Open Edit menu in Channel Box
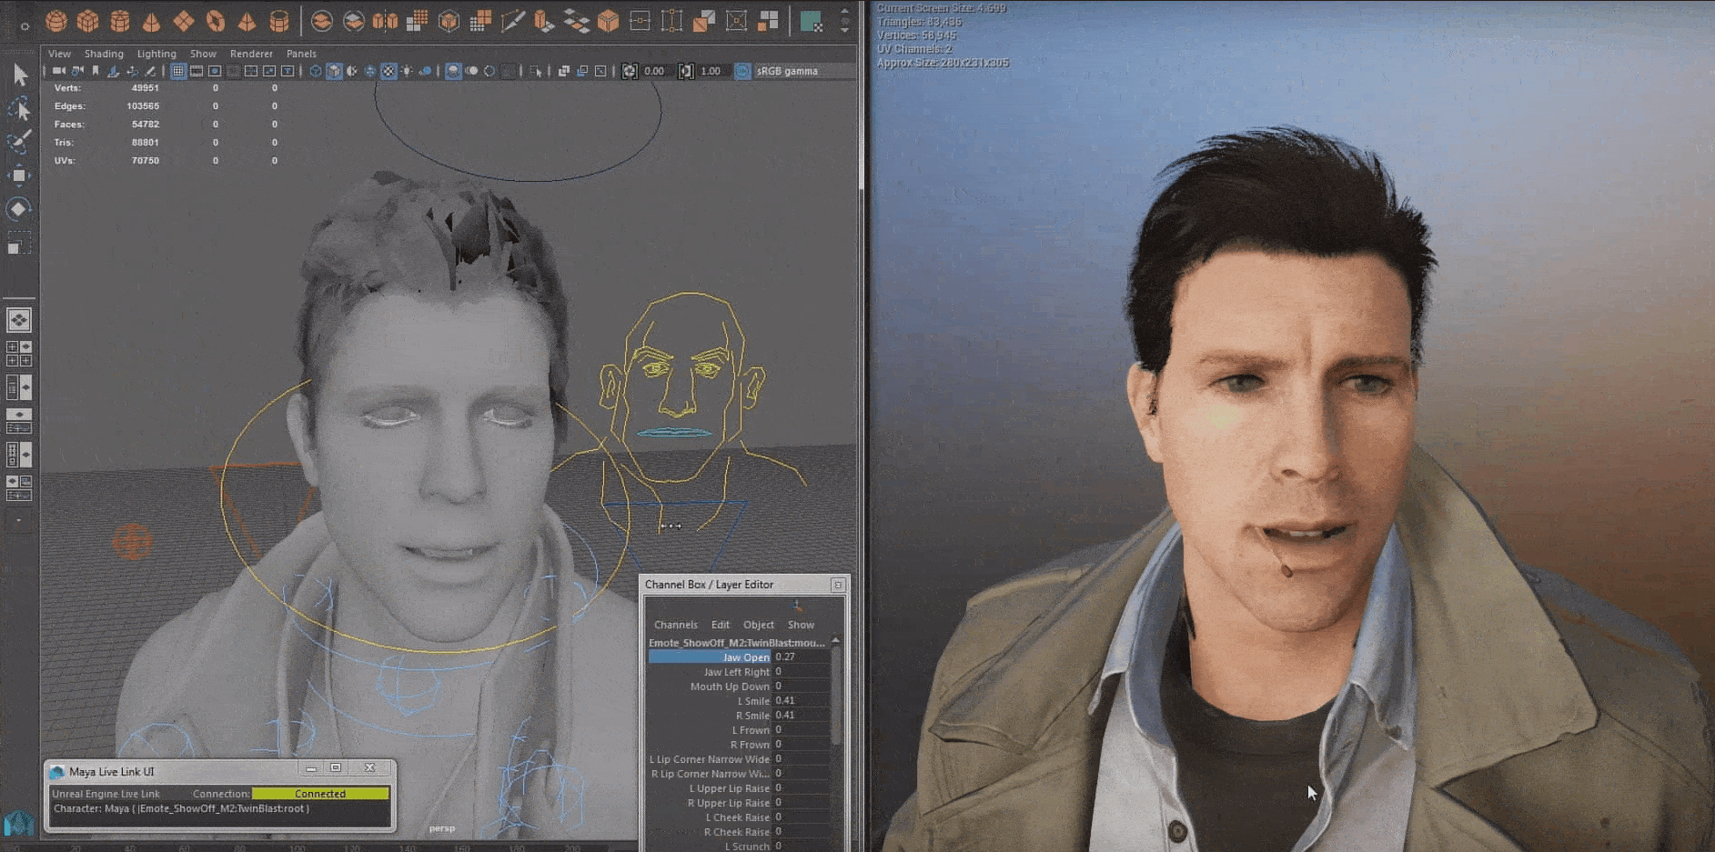 [x=721, y=625]
